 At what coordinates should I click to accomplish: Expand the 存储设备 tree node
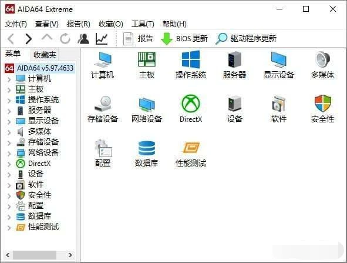click(x=9, y=143)
